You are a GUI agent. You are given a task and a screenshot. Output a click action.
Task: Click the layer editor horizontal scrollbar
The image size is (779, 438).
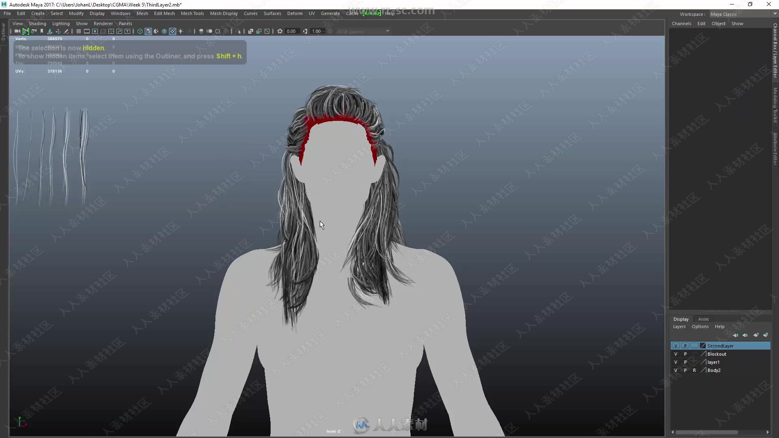(x=706, y=432)
